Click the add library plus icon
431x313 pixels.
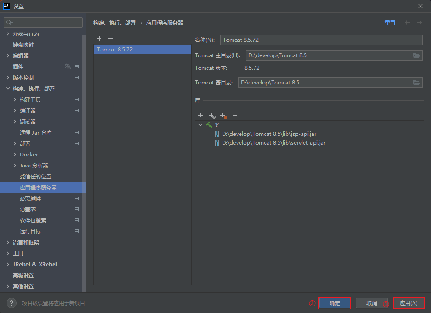(x=201, y=115)
